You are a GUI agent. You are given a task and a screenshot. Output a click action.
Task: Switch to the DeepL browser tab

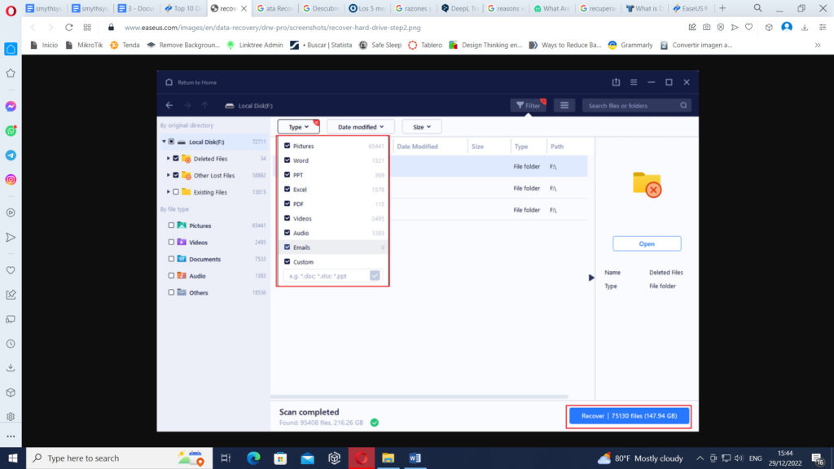(461, 8)
